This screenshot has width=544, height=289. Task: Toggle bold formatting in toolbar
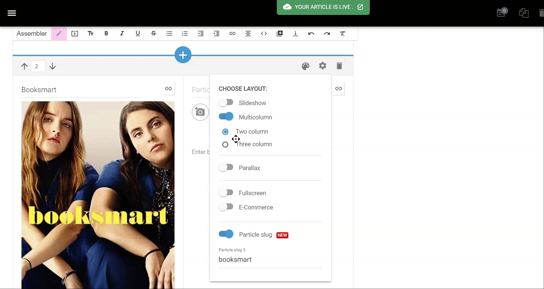pos(106,33)
